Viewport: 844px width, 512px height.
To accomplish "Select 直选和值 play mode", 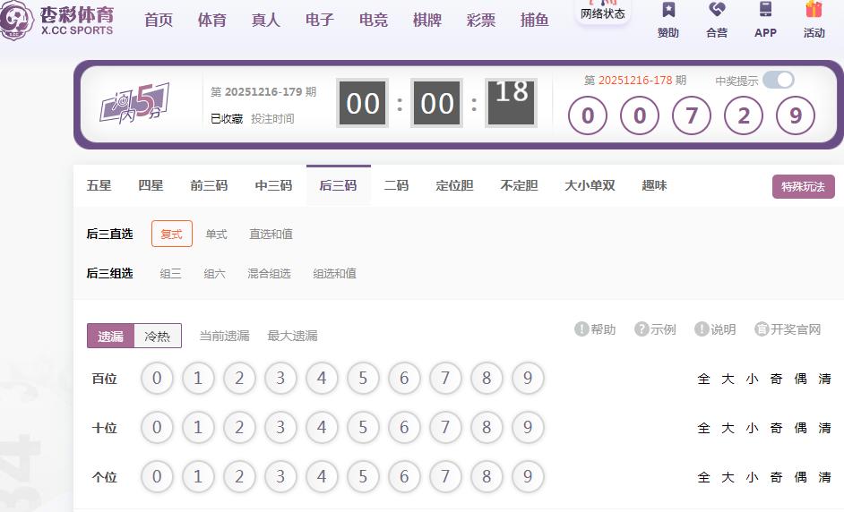I will click(x=271, y=234).
